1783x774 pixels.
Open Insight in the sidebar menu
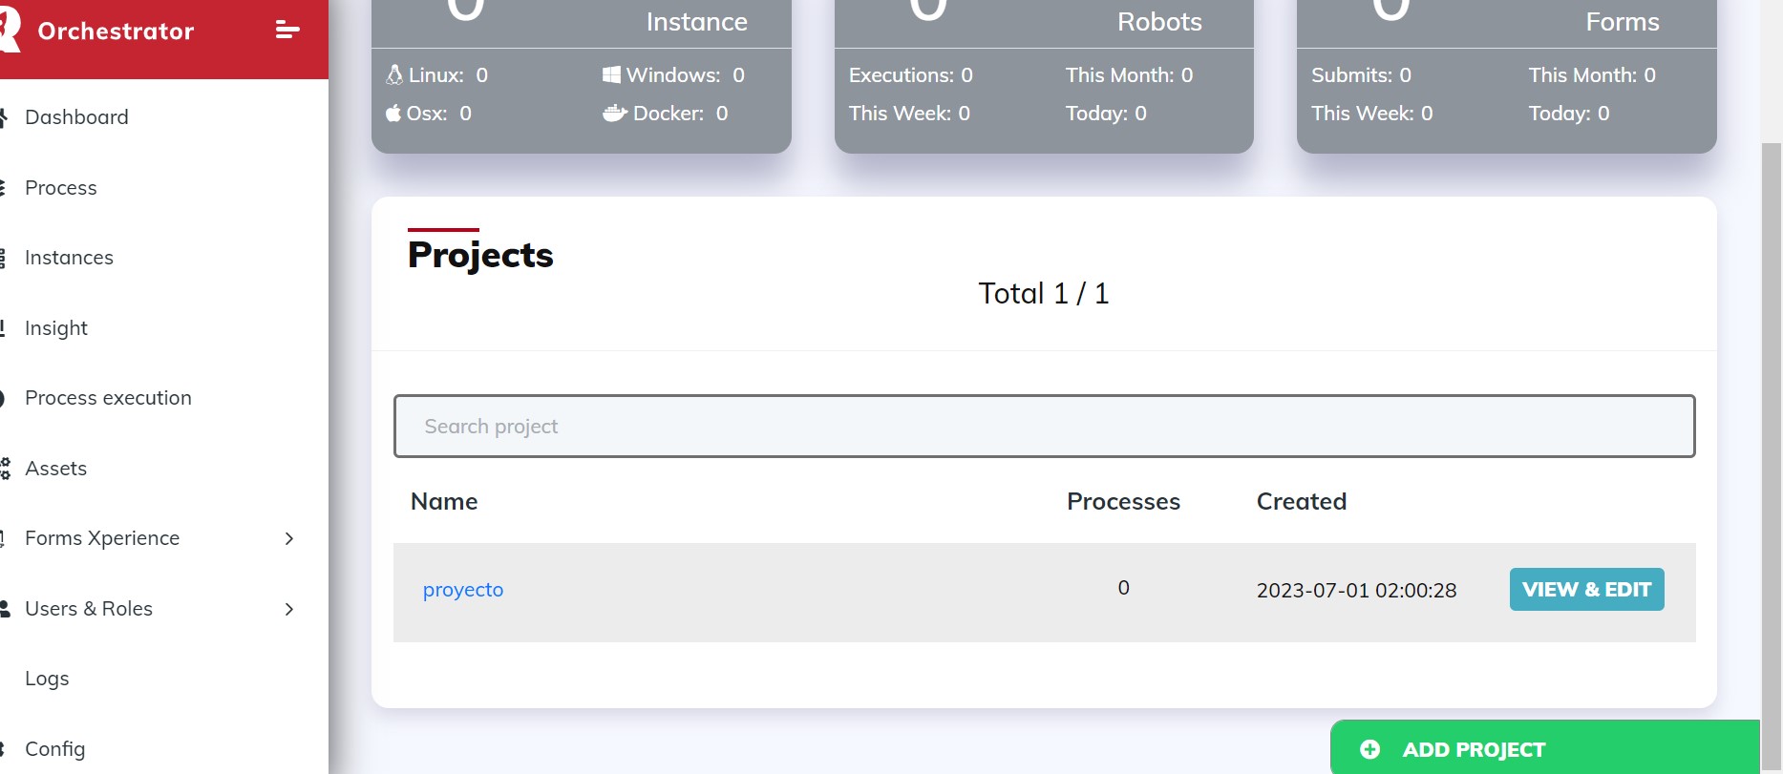click(56, 328)
